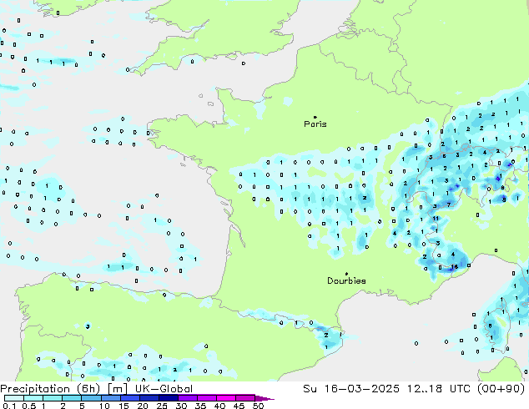Click the '[m]' unit label
The width and height of the screenshot is (529, 409).
(x=117, y=389)
